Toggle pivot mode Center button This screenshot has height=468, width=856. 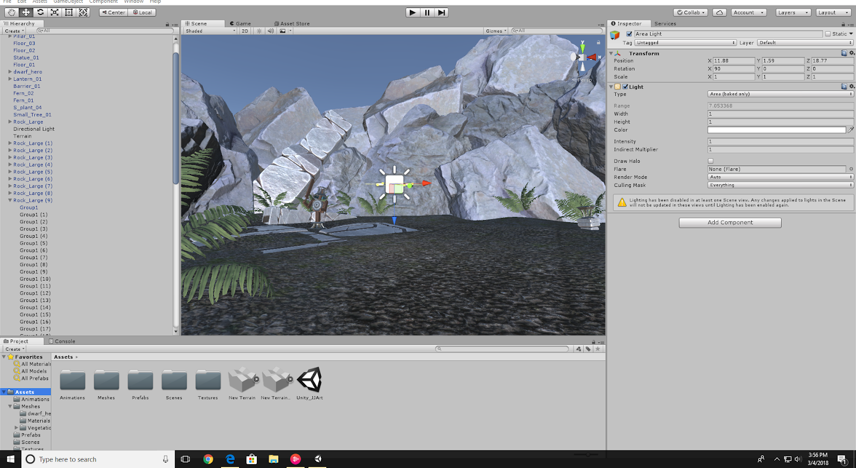pyautogui.click(x=113, y=12)
